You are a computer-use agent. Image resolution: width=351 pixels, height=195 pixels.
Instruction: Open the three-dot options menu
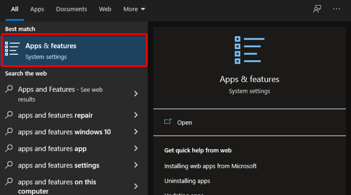[337, 9]
